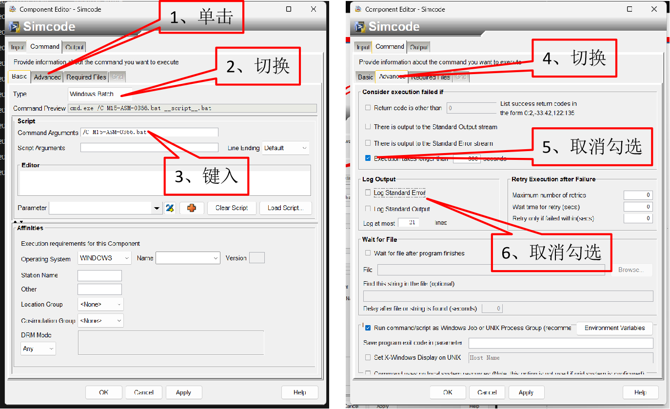The image size is (670, 409).
Task: Toggle 'Wait for file after program finishes'
Action: click(x=368, y=253)
